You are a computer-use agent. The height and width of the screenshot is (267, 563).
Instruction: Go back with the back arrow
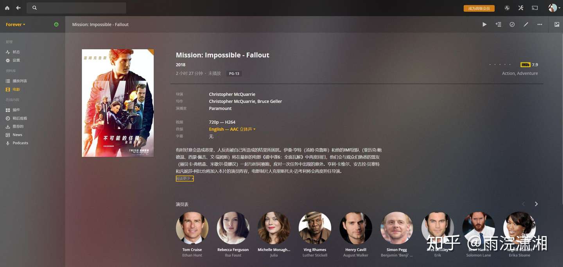(18, 8)
